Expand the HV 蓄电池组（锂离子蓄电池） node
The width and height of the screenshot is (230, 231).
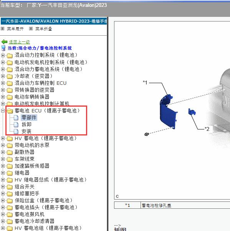(x=3, y=228)
